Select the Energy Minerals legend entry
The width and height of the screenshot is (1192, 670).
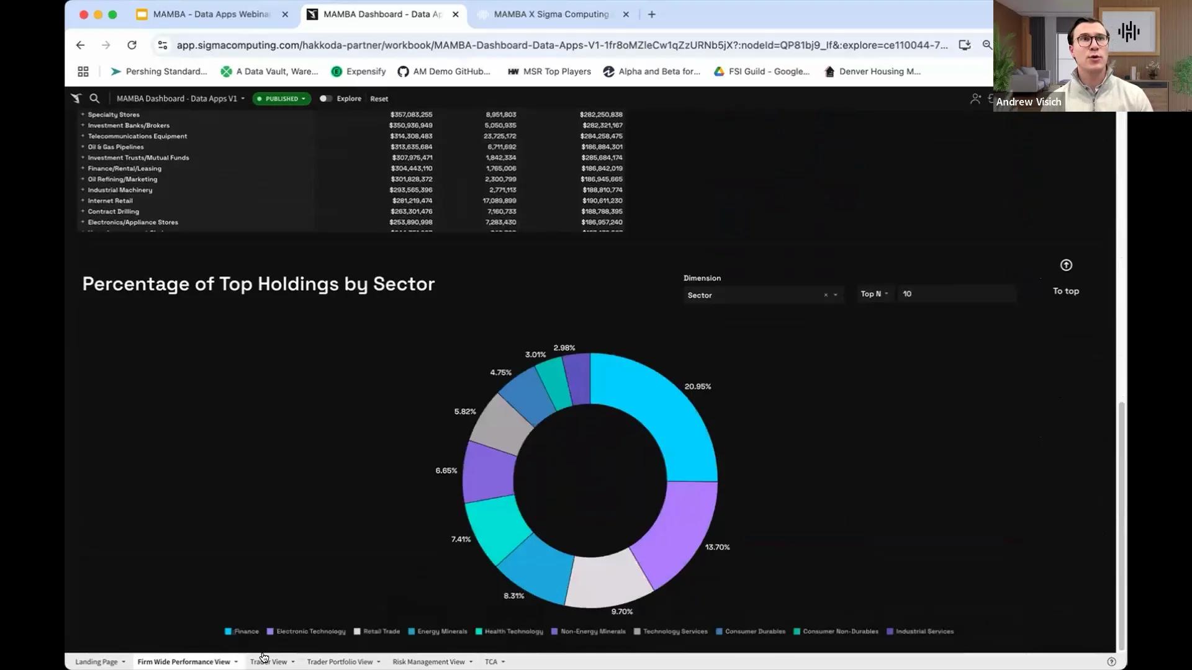(438, 632)
